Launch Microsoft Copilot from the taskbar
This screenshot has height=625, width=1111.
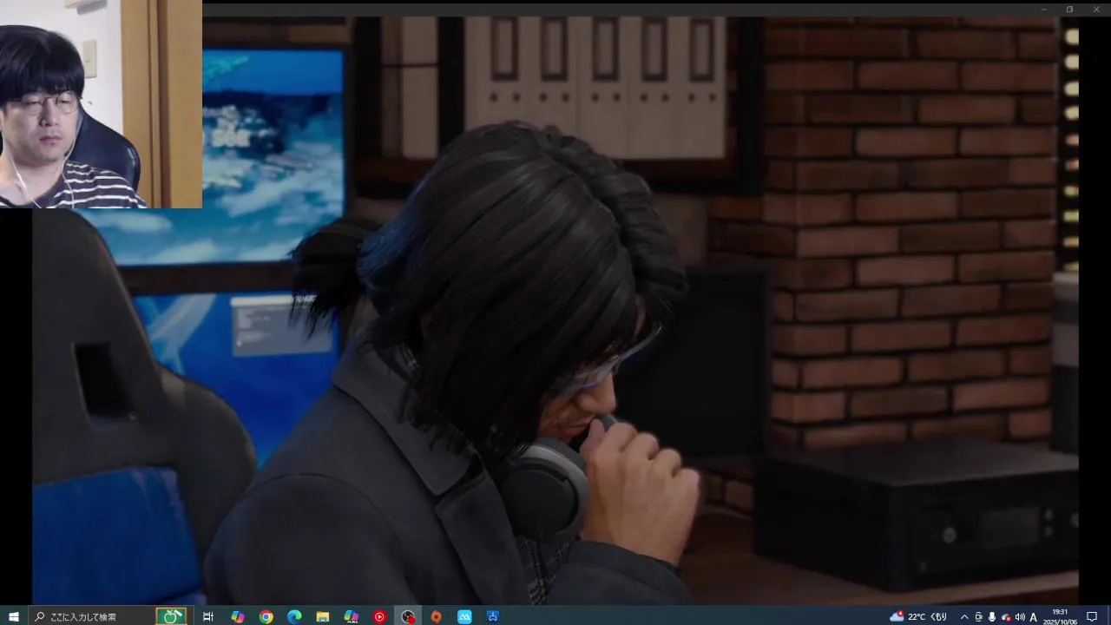(237, 616)
